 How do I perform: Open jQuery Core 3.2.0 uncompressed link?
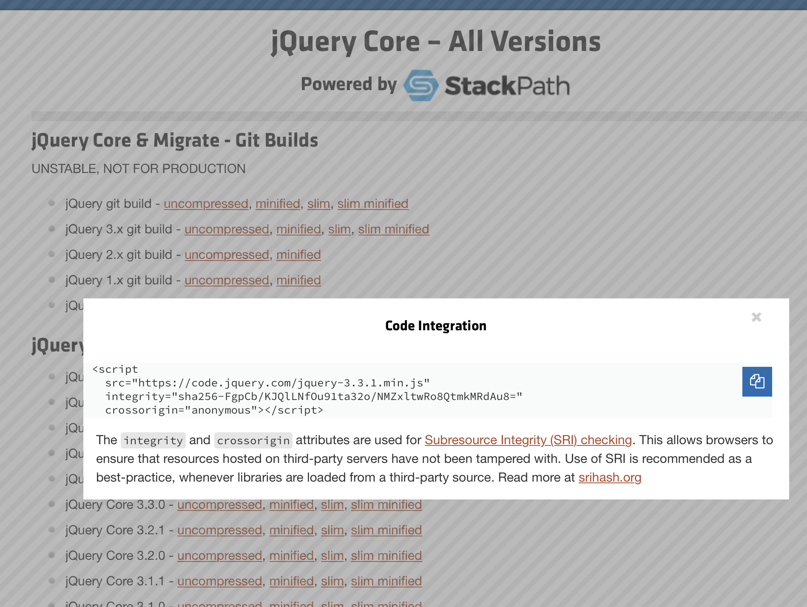pyautogui.click(x=219, y=556)
